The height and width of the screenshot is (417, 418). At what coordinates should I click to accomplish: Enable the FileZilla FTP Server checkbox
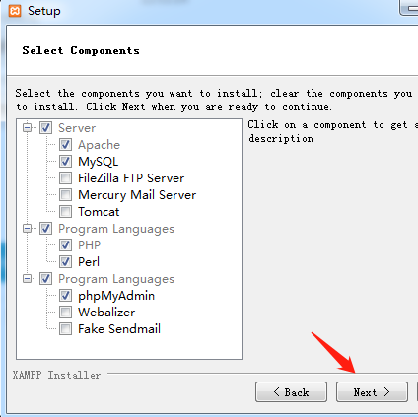tap(65, 177)
